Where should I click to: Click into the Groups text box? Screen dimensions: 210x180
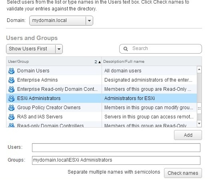point(116,160)
